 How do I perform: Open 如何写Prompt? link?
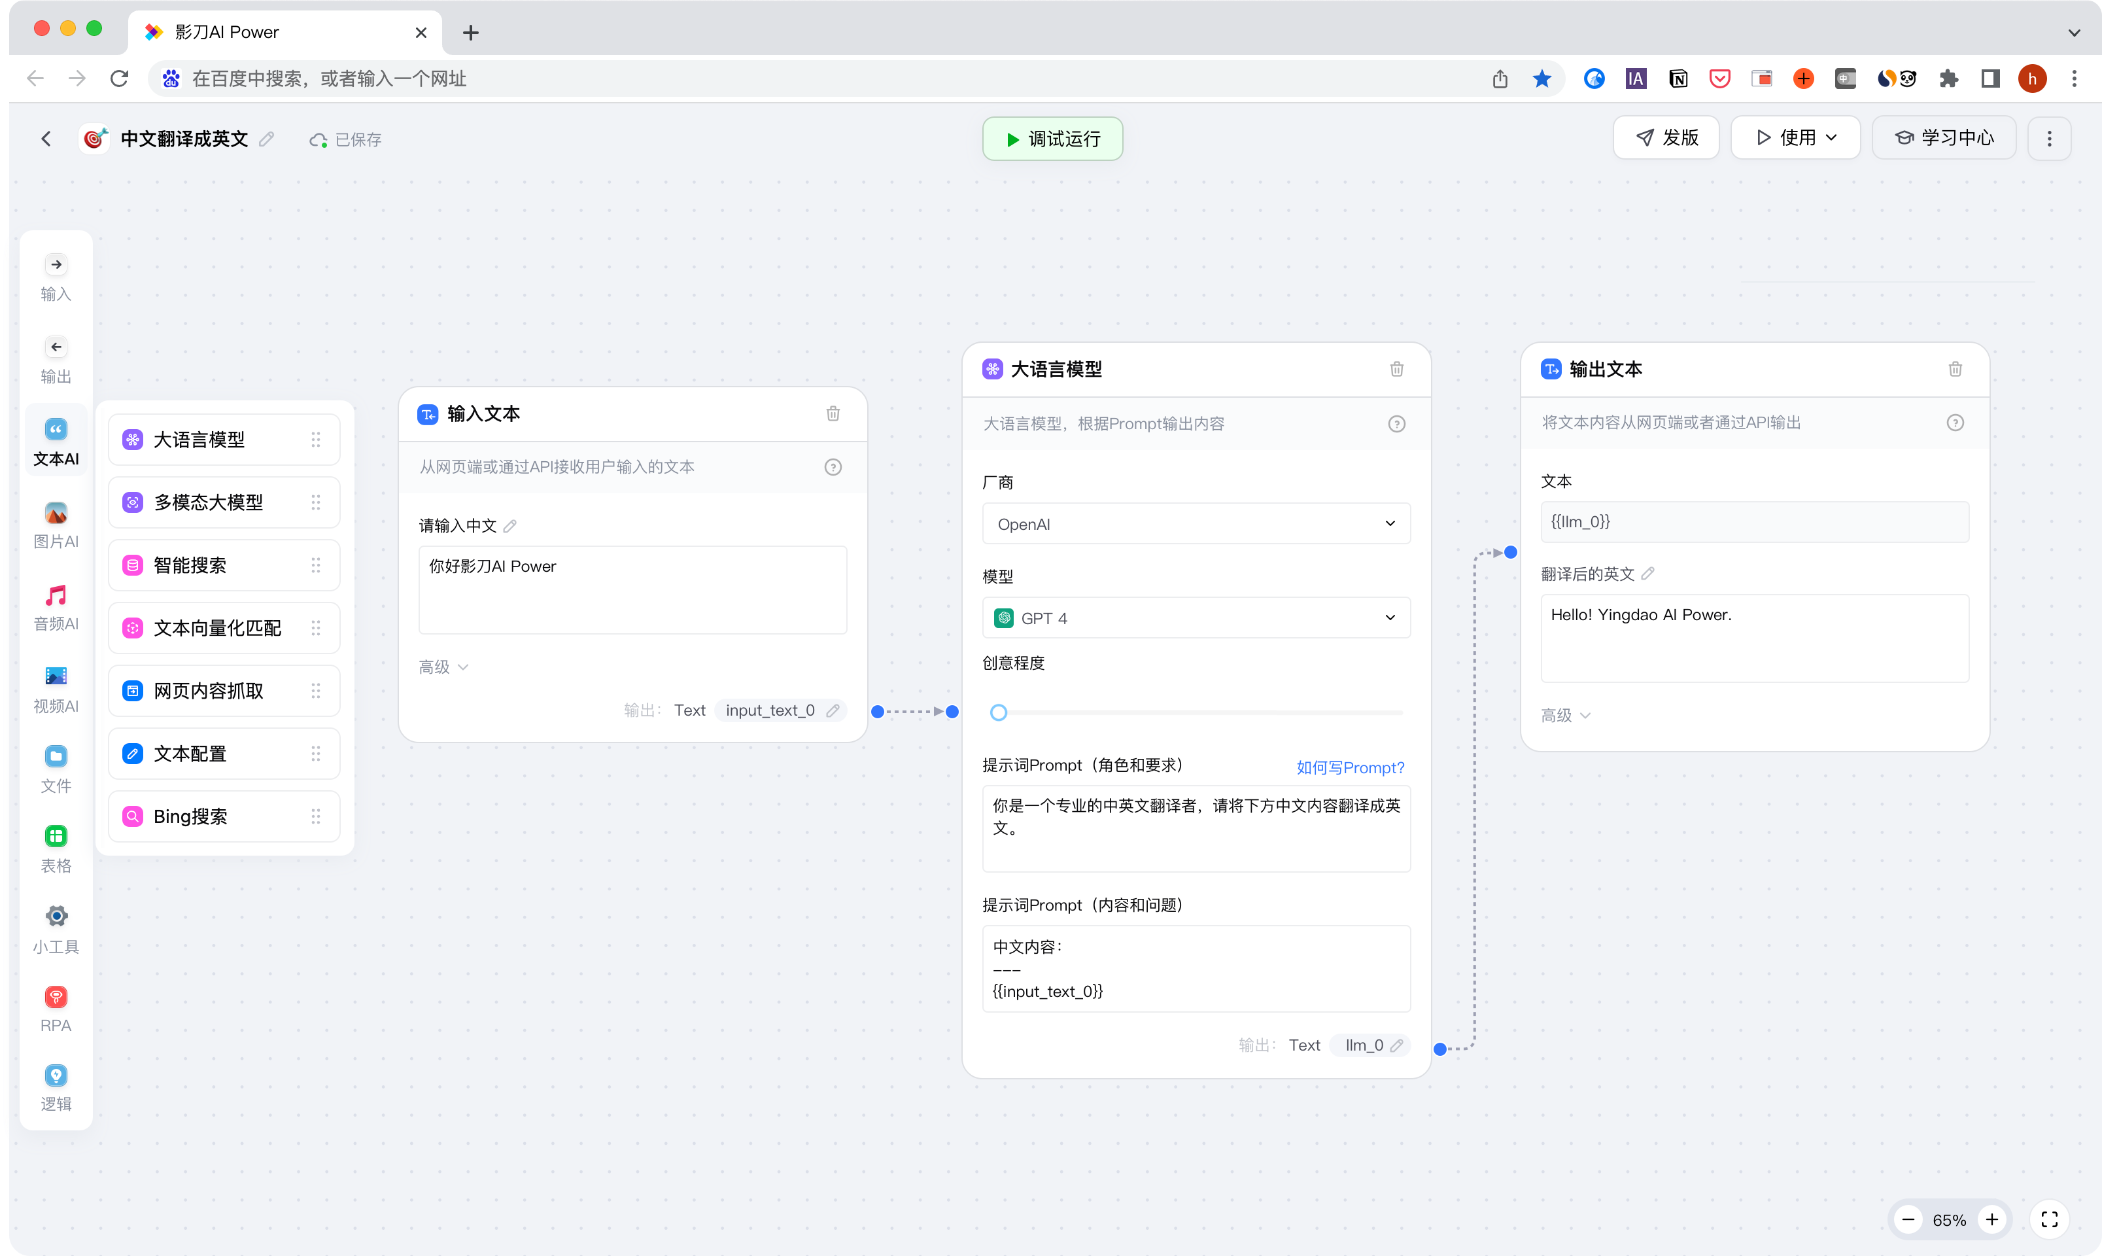[x=1350, y=767]
